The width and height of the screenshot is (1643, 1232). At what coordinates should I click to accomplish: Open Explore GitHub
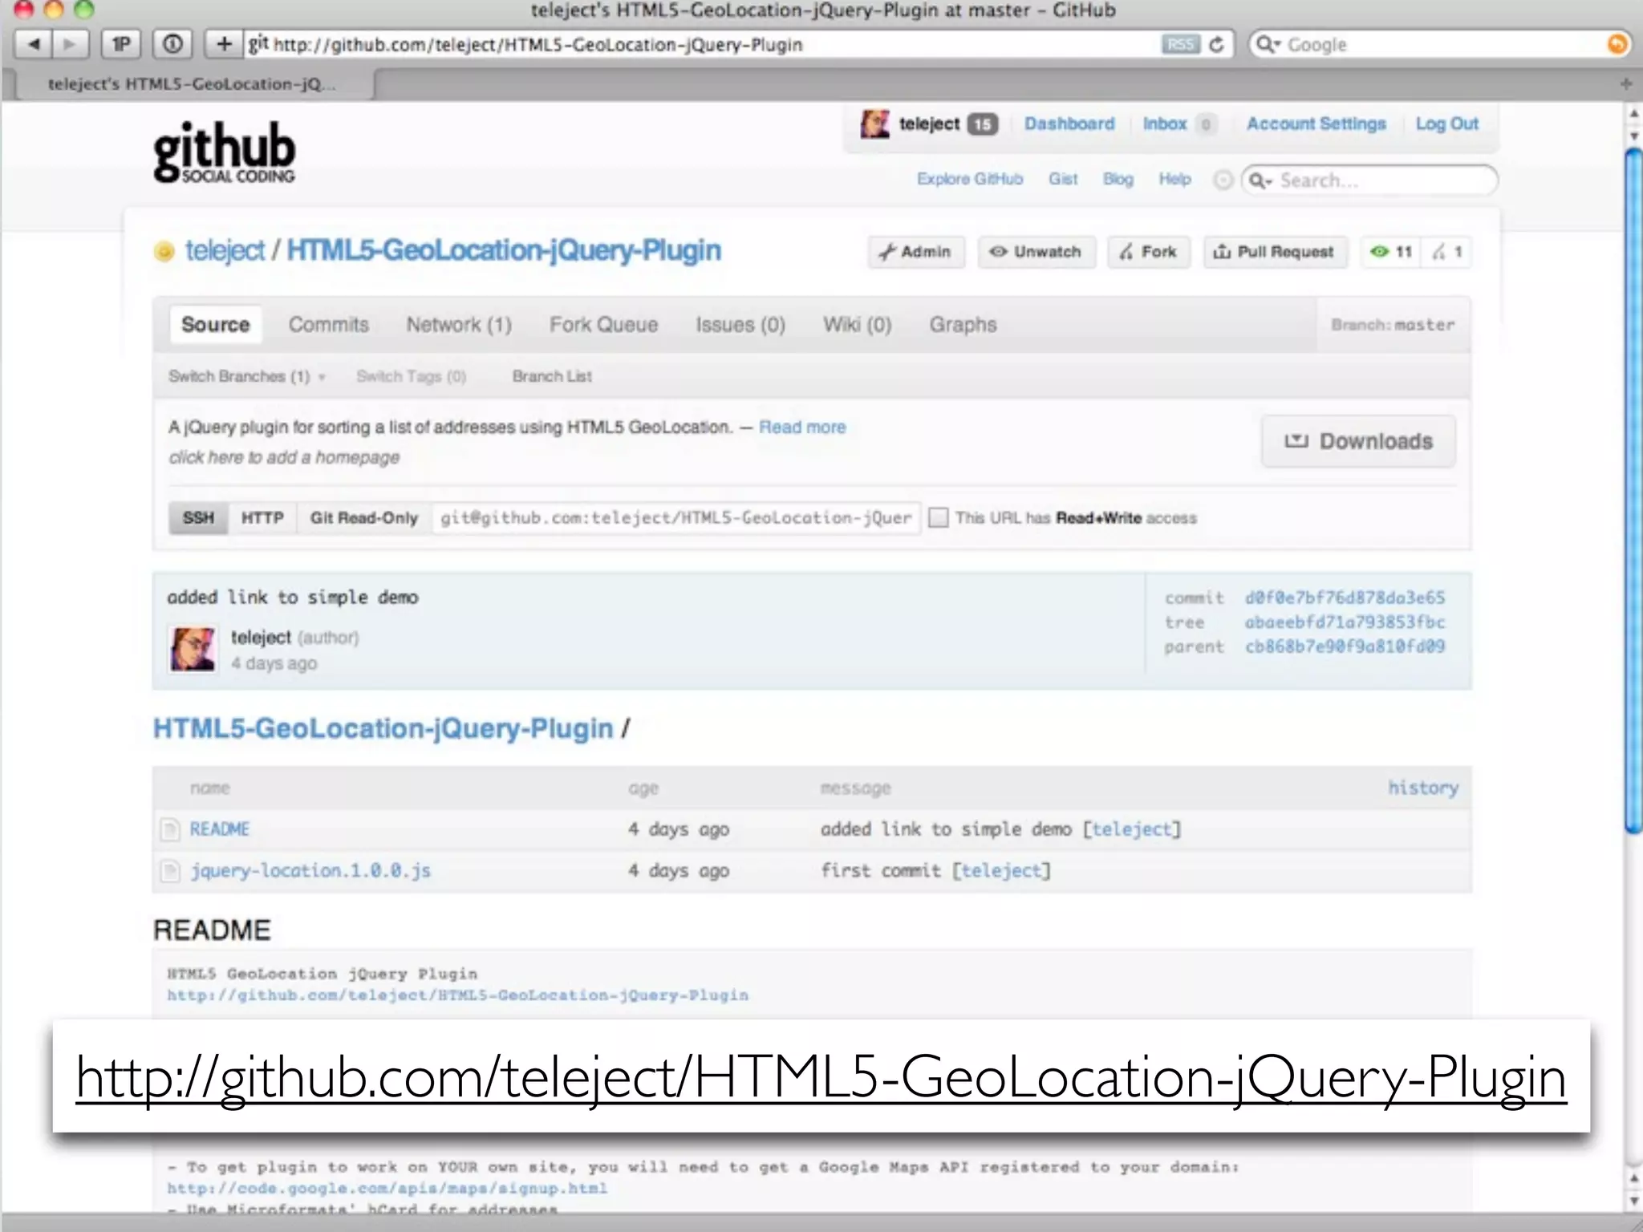pyautogui.click(x=970, y=179)
